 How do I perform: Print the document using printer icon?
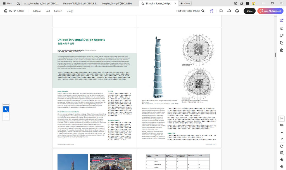tap(237, 11)
